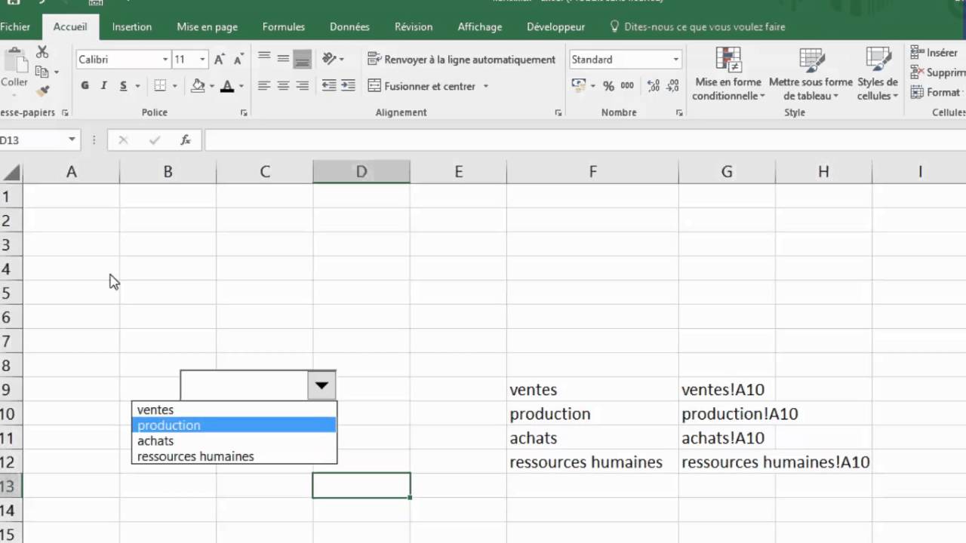966x543 pixels.
Task: Click Insérer in Cellules group
Action: (x=934, y=53)
